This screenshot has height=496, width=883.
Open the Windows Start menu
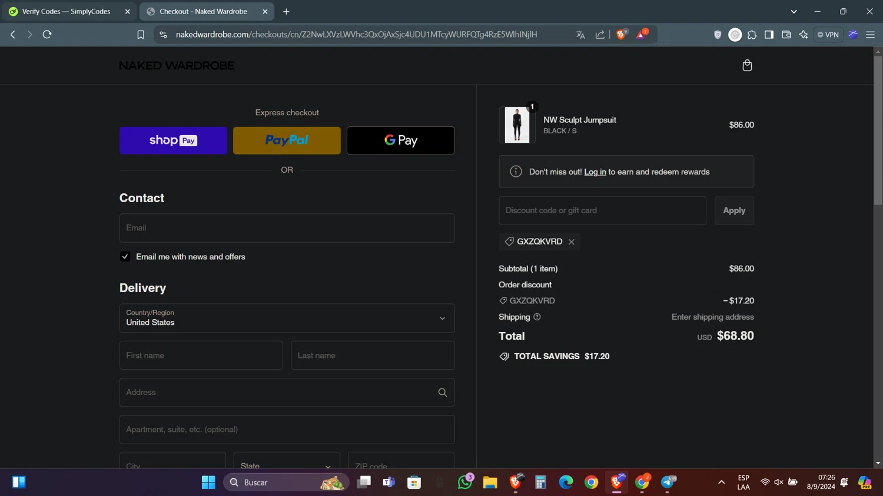click(x=208, y=482)
